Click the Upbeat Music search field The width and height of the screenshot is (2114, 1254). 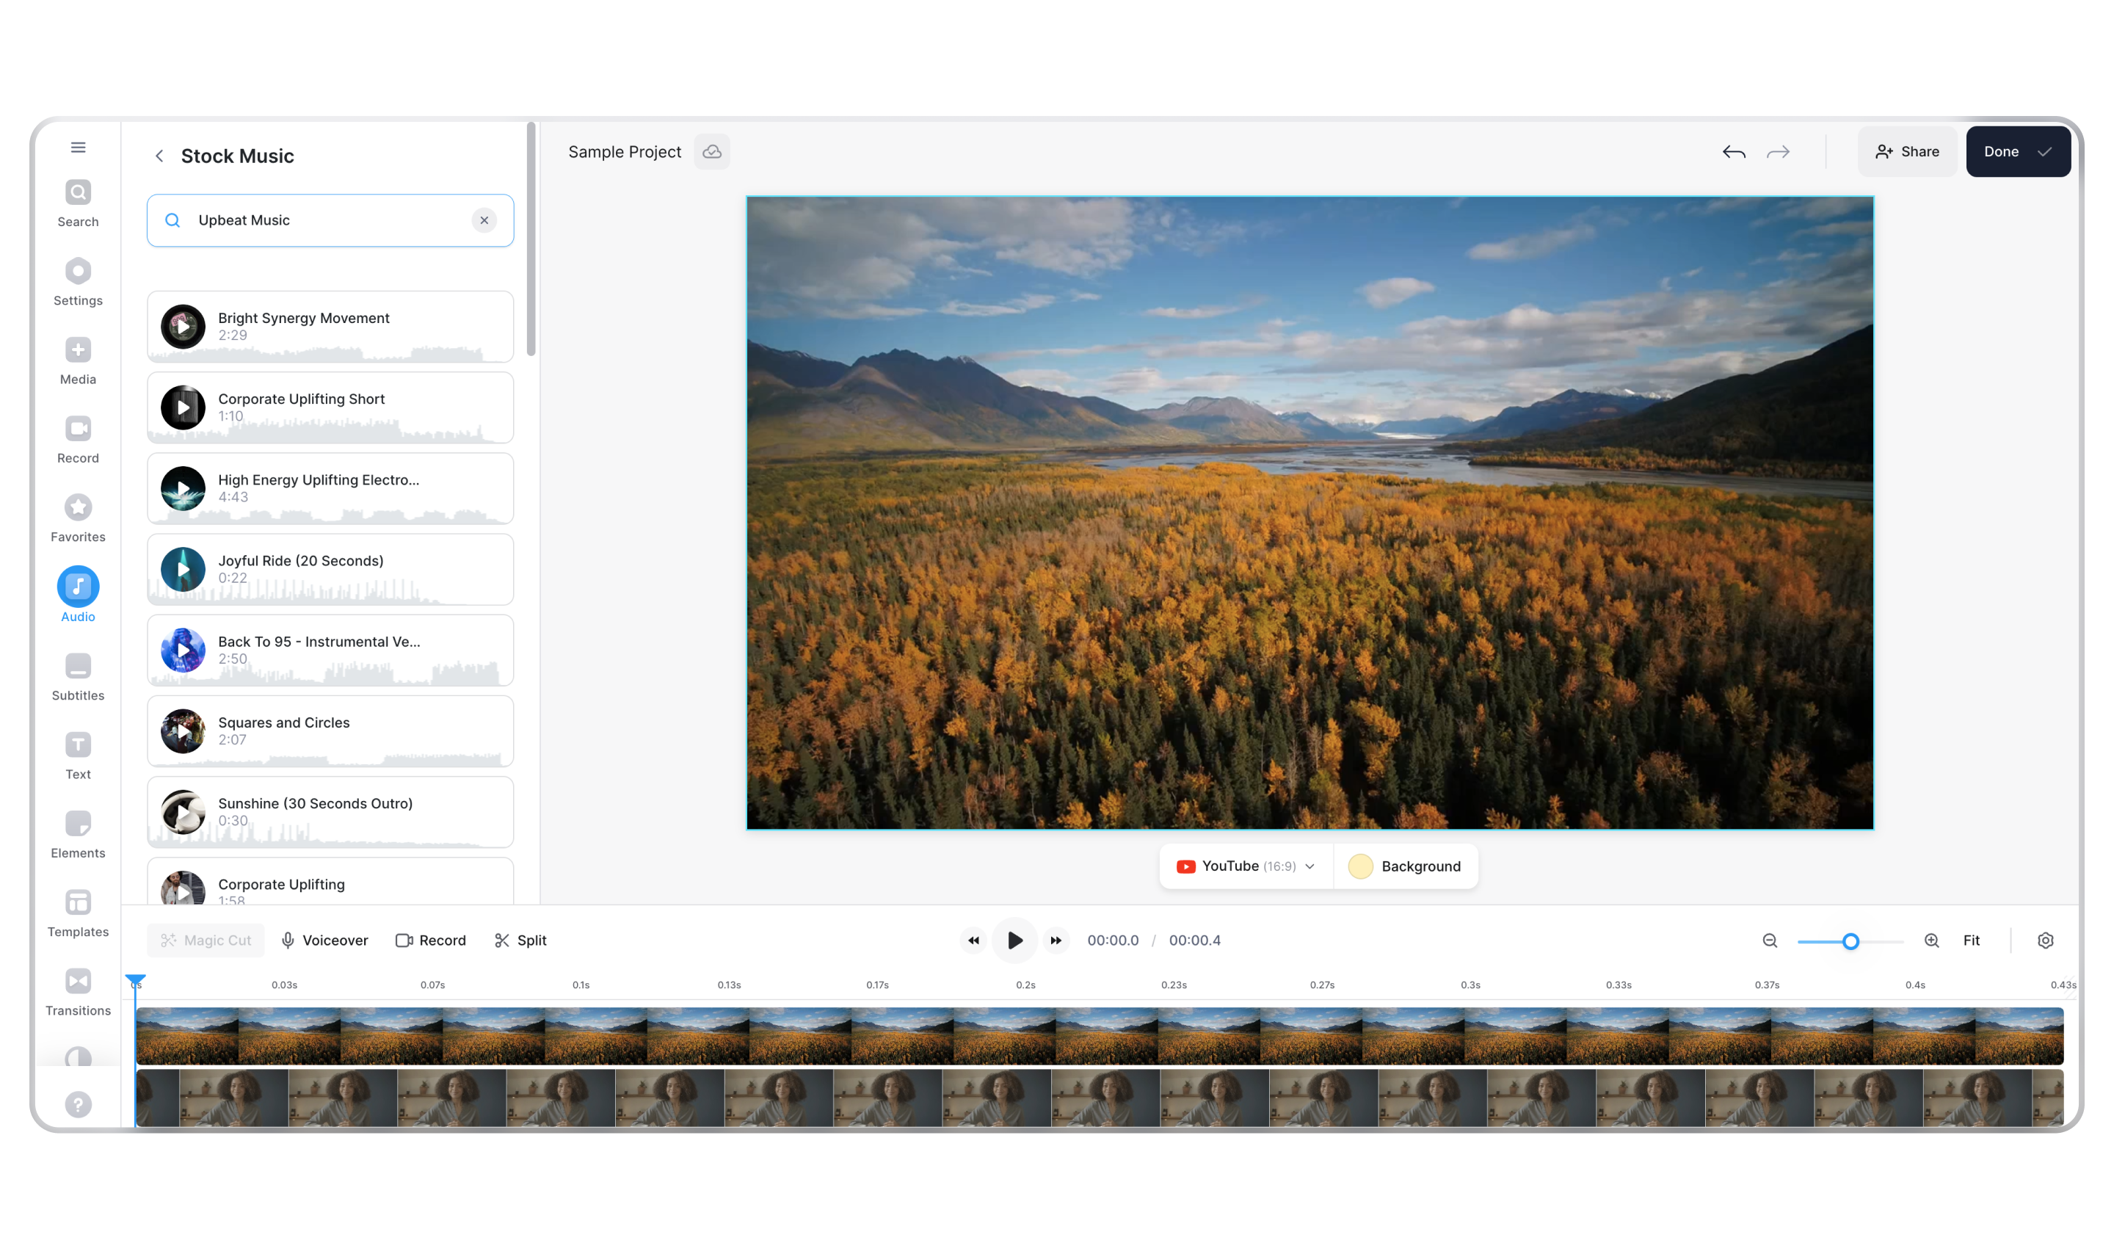pos(330,220)
